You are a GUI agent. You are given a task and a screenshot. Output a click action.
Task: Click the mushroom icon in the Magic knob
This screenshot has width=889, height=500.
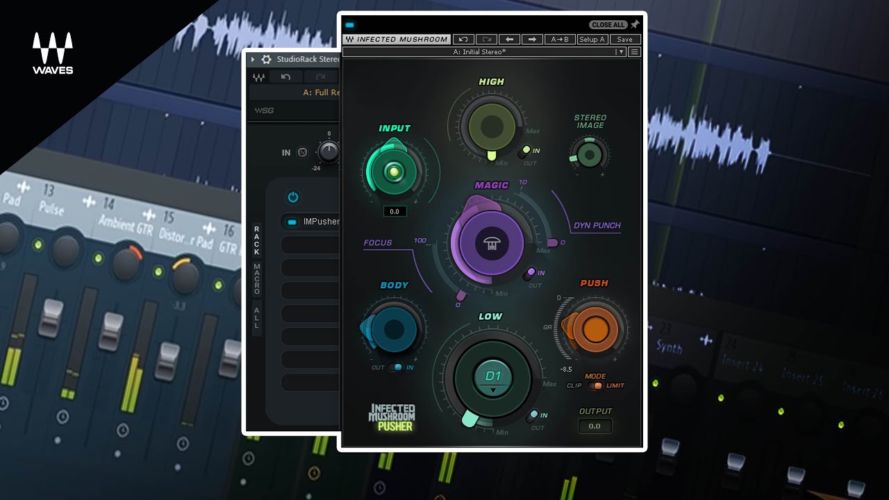pyautogui.click(x=492, y=242)
